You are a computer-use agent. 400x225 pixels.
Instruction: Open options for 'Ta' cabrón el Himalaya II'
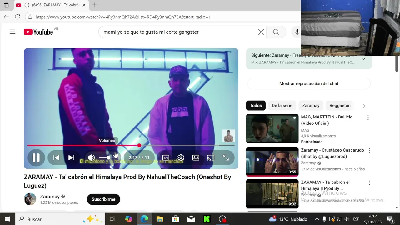pos(369,183)
